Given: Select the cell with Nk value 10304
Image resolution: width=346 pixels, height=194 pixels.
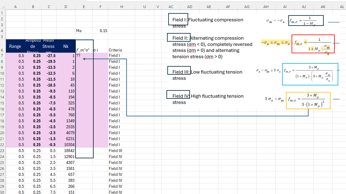Looking at the screenshot, I should tap(66, 145).
